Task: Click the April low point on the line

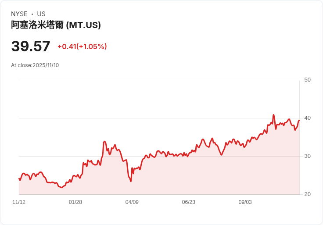Action: tap(131, 181)
